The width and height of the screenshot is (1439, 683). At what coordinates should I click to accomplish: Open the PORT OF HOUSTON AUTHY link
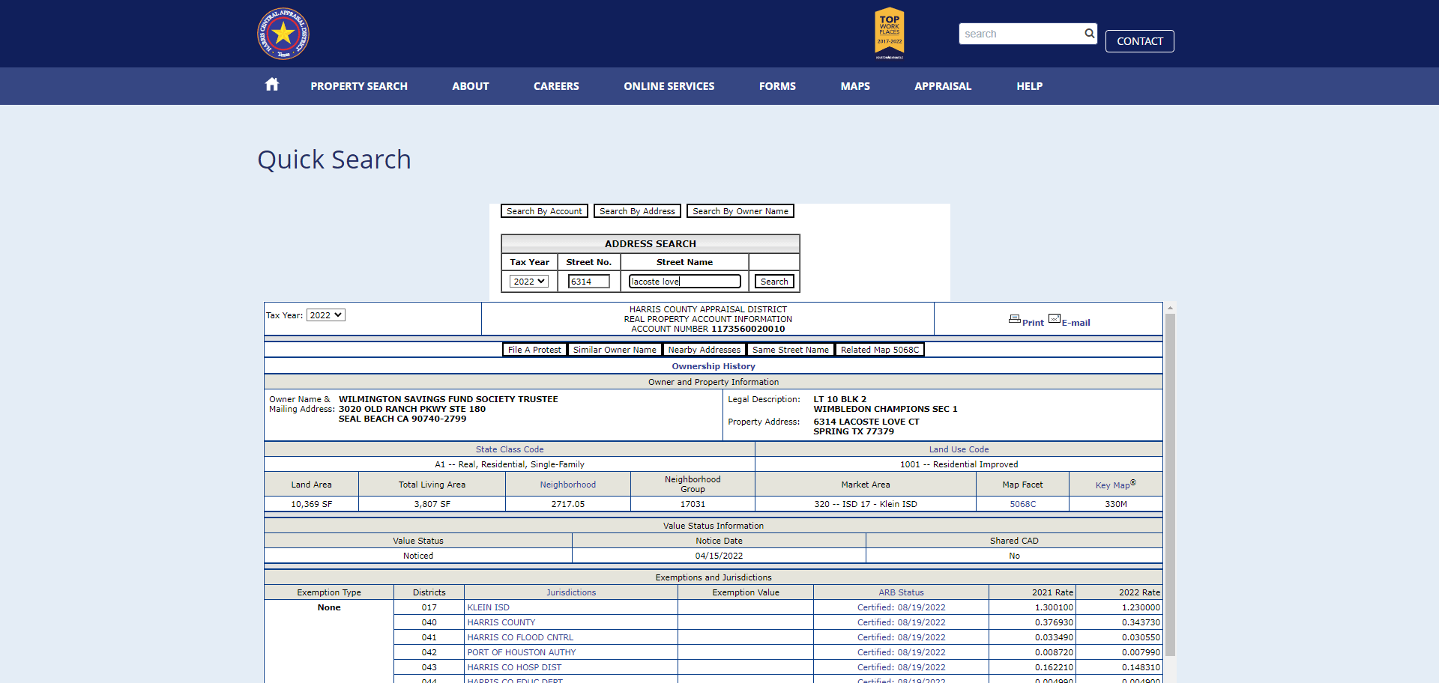point(522,652)
